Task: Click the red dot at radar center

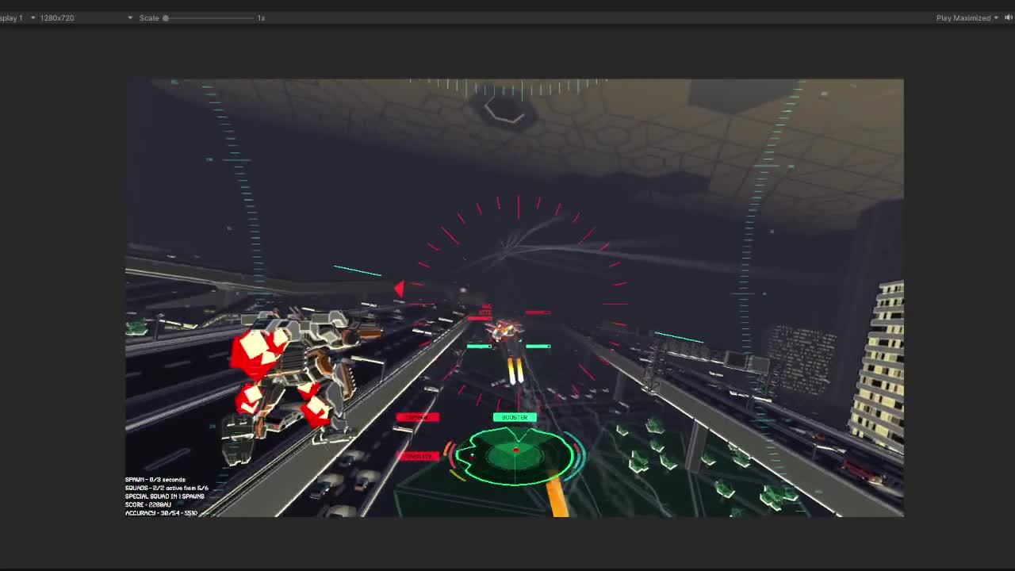Action: 516,450
